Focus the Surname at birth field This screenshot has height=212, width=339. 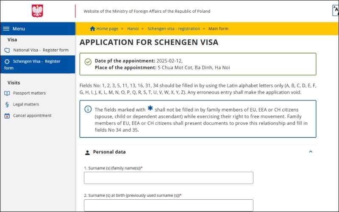click(x=168, y=205)
